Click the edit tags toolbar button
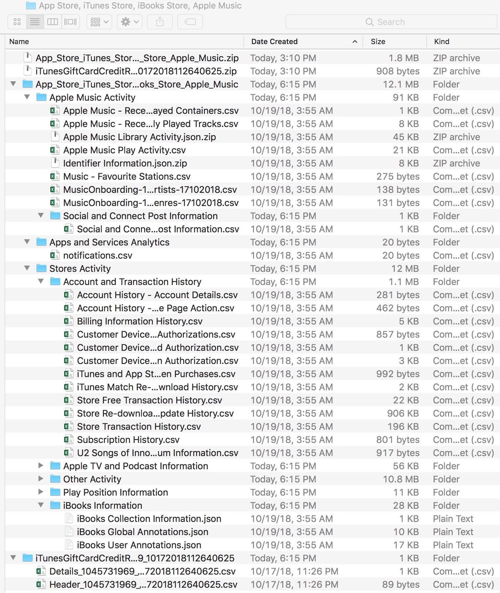Image resolution: width=500 pixels, height=593 pixels. click(x=190, y=22)
